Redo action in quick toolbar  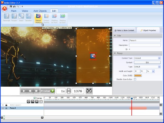[18, 7]
